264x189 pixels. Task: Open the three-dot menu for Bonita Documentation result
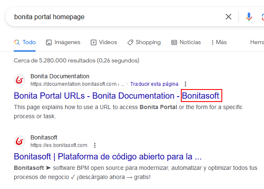185,84
